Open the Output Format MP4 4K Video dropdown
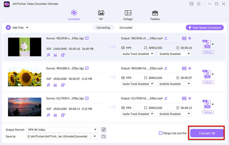Image resolution: width=229 pixels, height=145 pixels. click(62, 130)
